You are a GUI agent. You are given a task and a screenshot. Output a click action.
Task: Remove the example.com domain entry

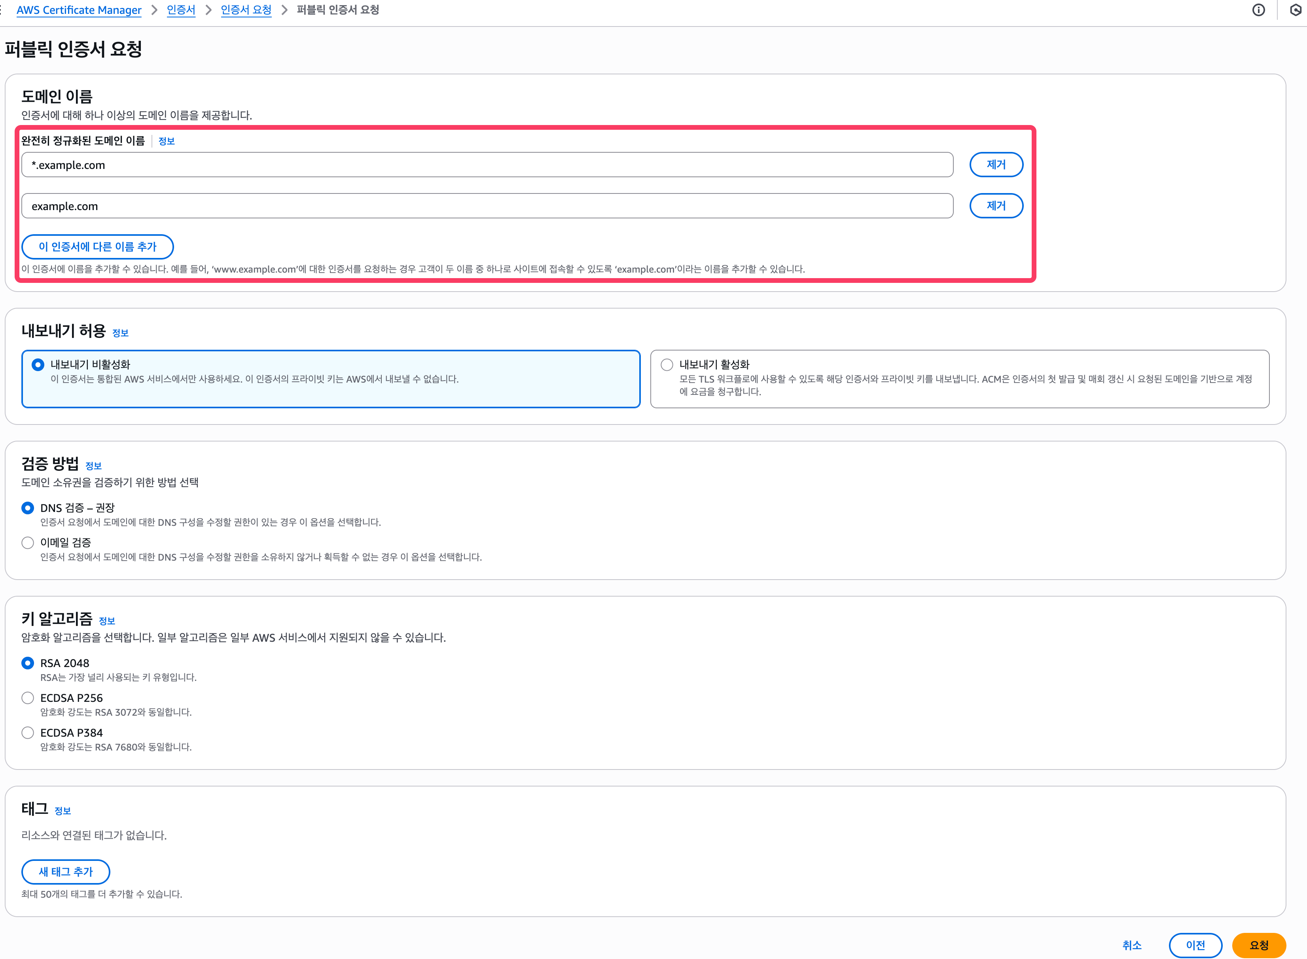996,205
